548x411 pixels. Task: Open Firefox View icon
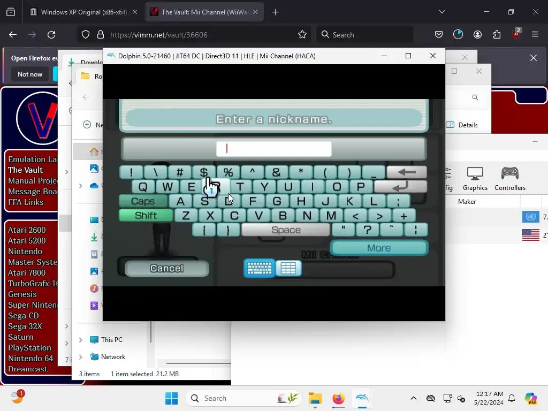point(11,12)
